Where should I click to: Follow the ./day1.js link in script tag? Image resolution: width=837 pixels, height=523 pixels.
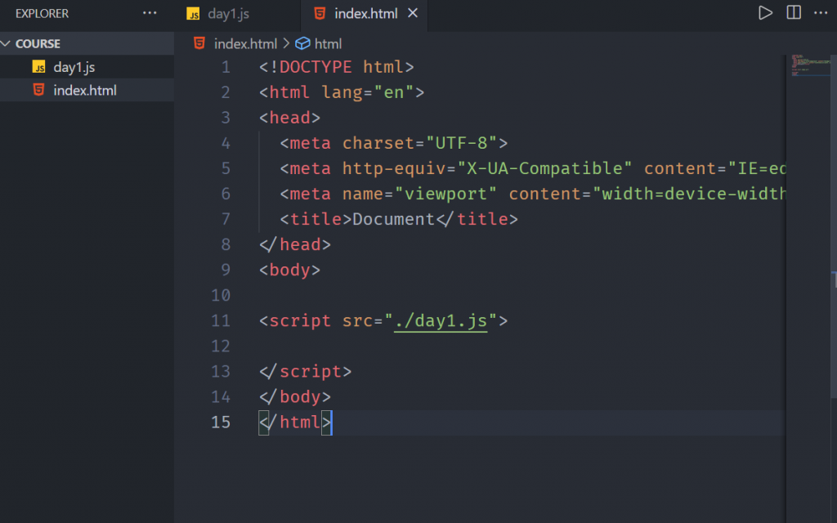(441, 320)
